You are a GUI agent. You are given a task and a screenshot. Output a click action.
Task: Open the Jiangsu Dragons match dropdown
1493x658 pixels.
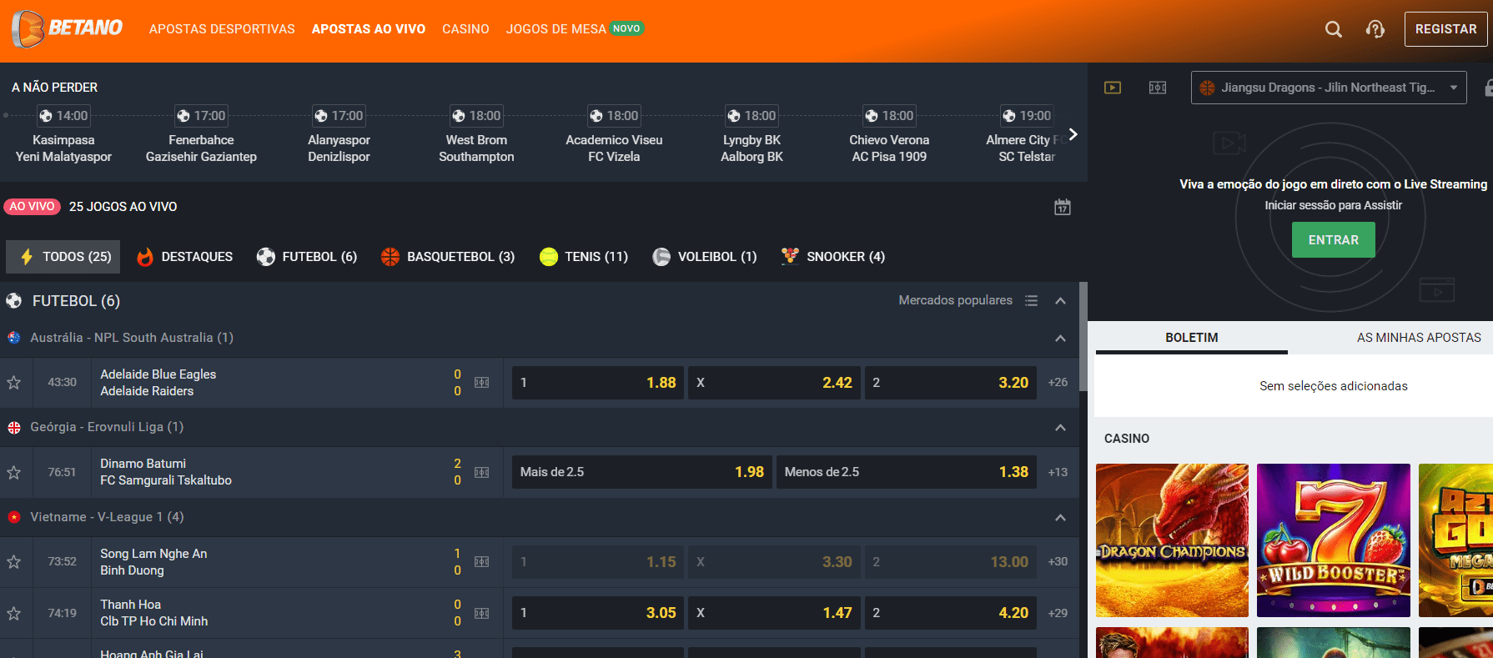tap(1329, 88)
